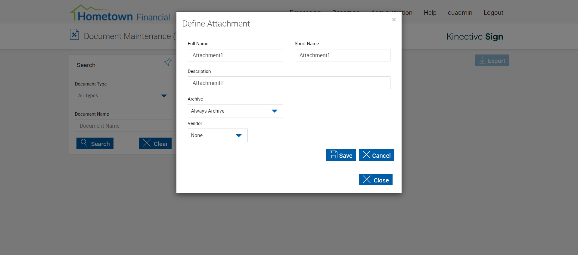The height and width of the screenshot is (255, 578).
Task: Click the pin icon in Search panel
Action: [x=167, y=62]
